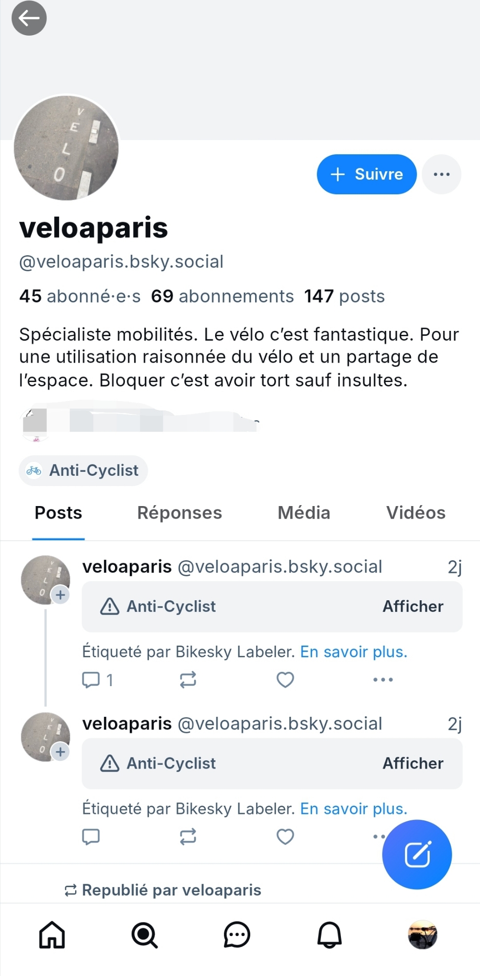Switch to the Réponses tab

180,513
